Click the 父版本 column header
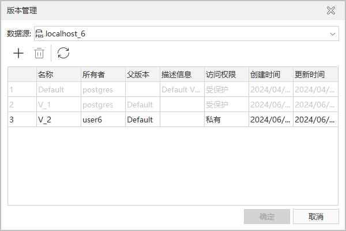 [x=142, y=74]
